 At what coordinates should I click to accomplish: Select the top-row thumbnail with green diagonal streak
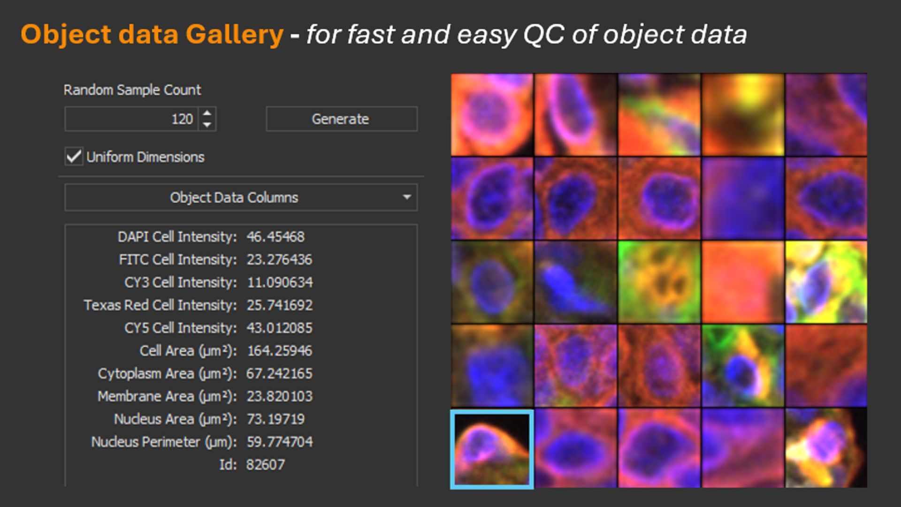tap(659, 114)
